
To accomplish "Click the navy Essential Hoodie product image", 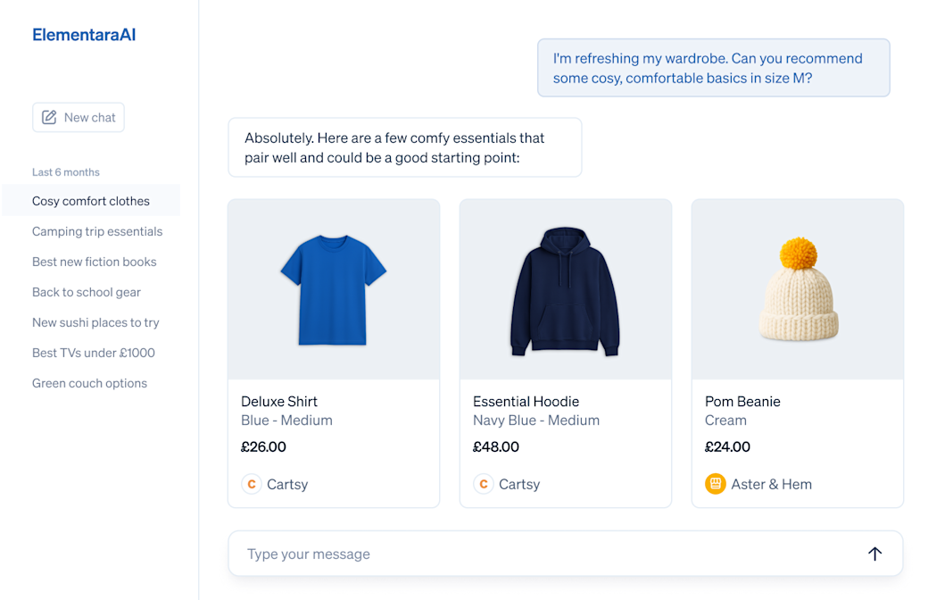I will click(566, 290).
